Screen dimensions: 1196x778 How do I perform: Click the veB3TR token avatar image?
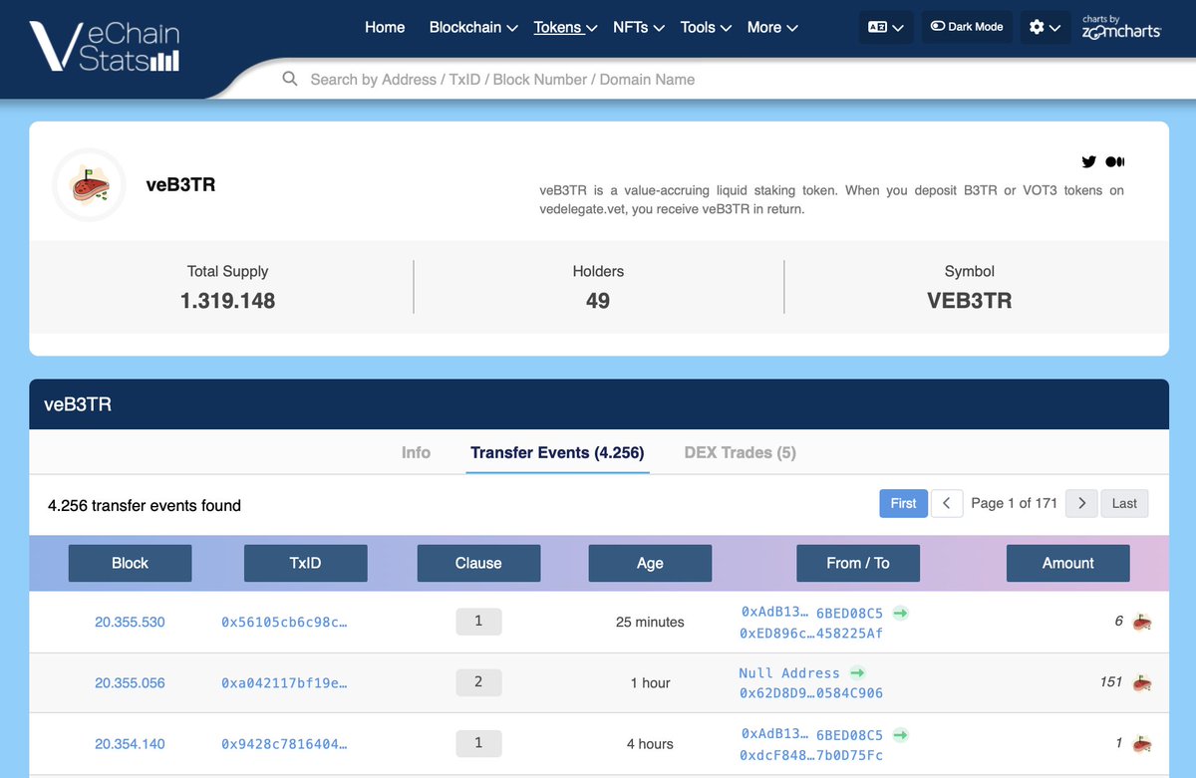(89, 185)
